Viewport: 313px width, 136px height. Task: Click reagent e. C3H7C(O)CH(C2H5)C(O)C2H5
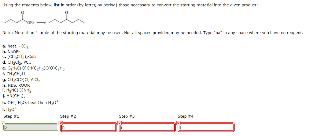point(34,68)
